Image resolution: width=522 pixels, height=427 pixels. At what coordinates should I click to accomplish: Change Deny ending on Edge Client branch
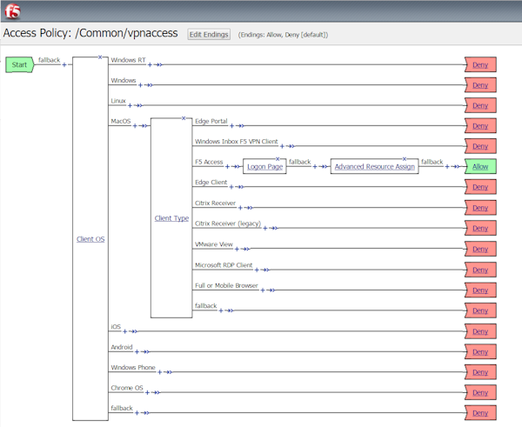point(480,187)
